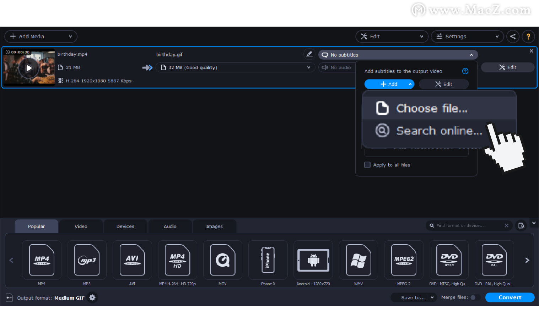This screenshot has height=333, width=539.
Task: Switch to the Popular tab
Action: point(36,226)
